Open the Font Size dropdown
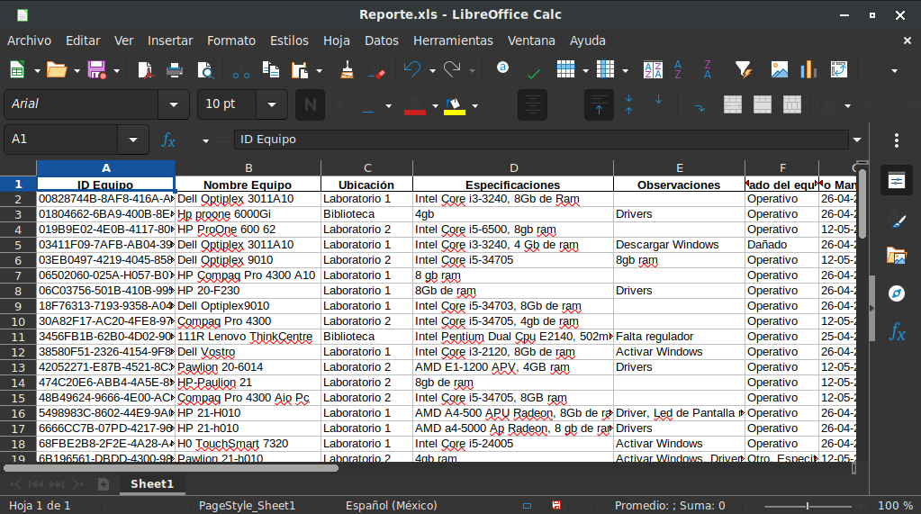 click(x=271, y=104)
